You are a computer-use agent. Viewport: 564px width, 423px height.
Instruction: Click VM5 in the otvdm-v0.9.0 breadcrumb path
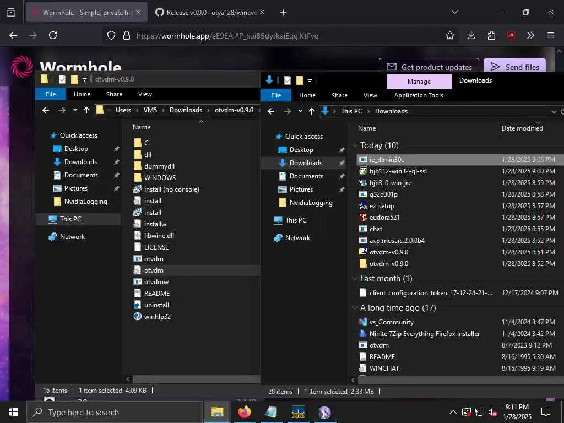pyautogui.click(x=150, y=110)
